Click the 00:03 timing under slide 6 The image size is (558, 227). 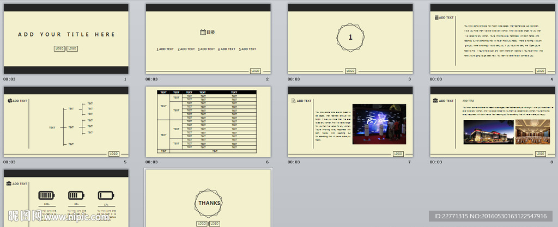coord(151,162)
